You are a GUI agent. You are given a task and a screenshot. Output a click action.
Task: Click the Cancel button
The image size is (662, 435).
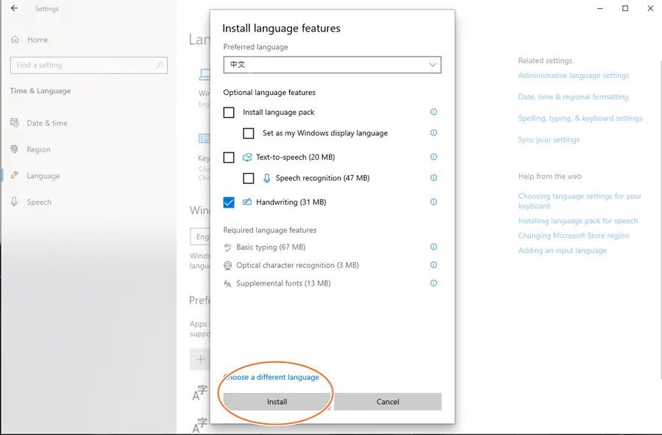tap(388, 402)
